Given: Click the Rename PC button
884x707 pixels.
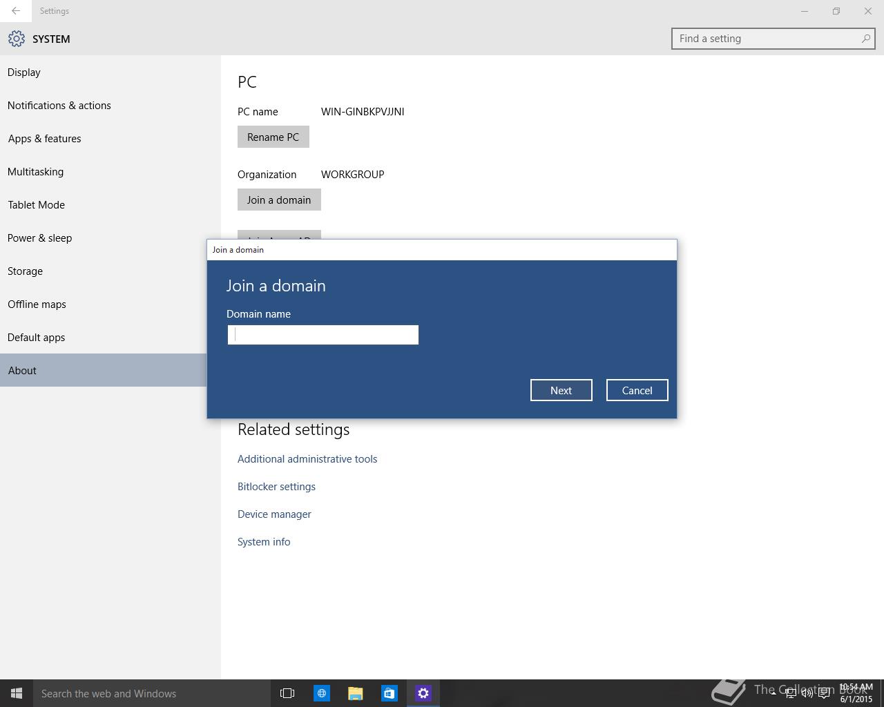Looking at the screenshot, I should 273,137.
